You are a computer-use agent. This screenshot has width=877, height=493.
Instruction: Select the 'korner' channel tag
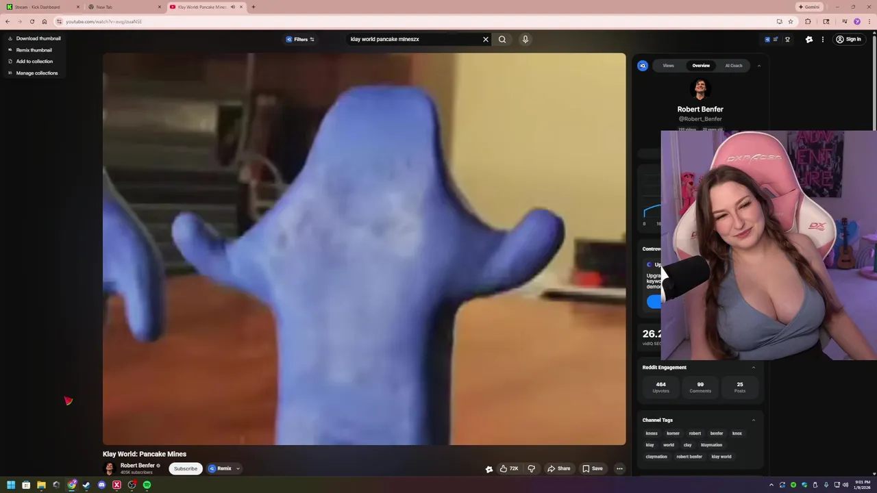[x=673, y=433]
